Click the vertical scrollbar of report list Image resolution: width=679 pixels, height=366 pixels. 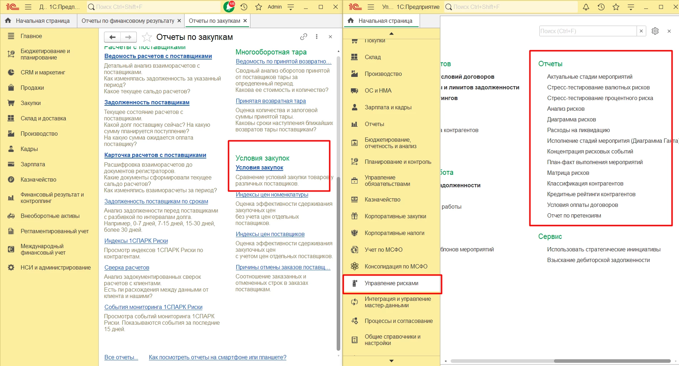point(338,263)
